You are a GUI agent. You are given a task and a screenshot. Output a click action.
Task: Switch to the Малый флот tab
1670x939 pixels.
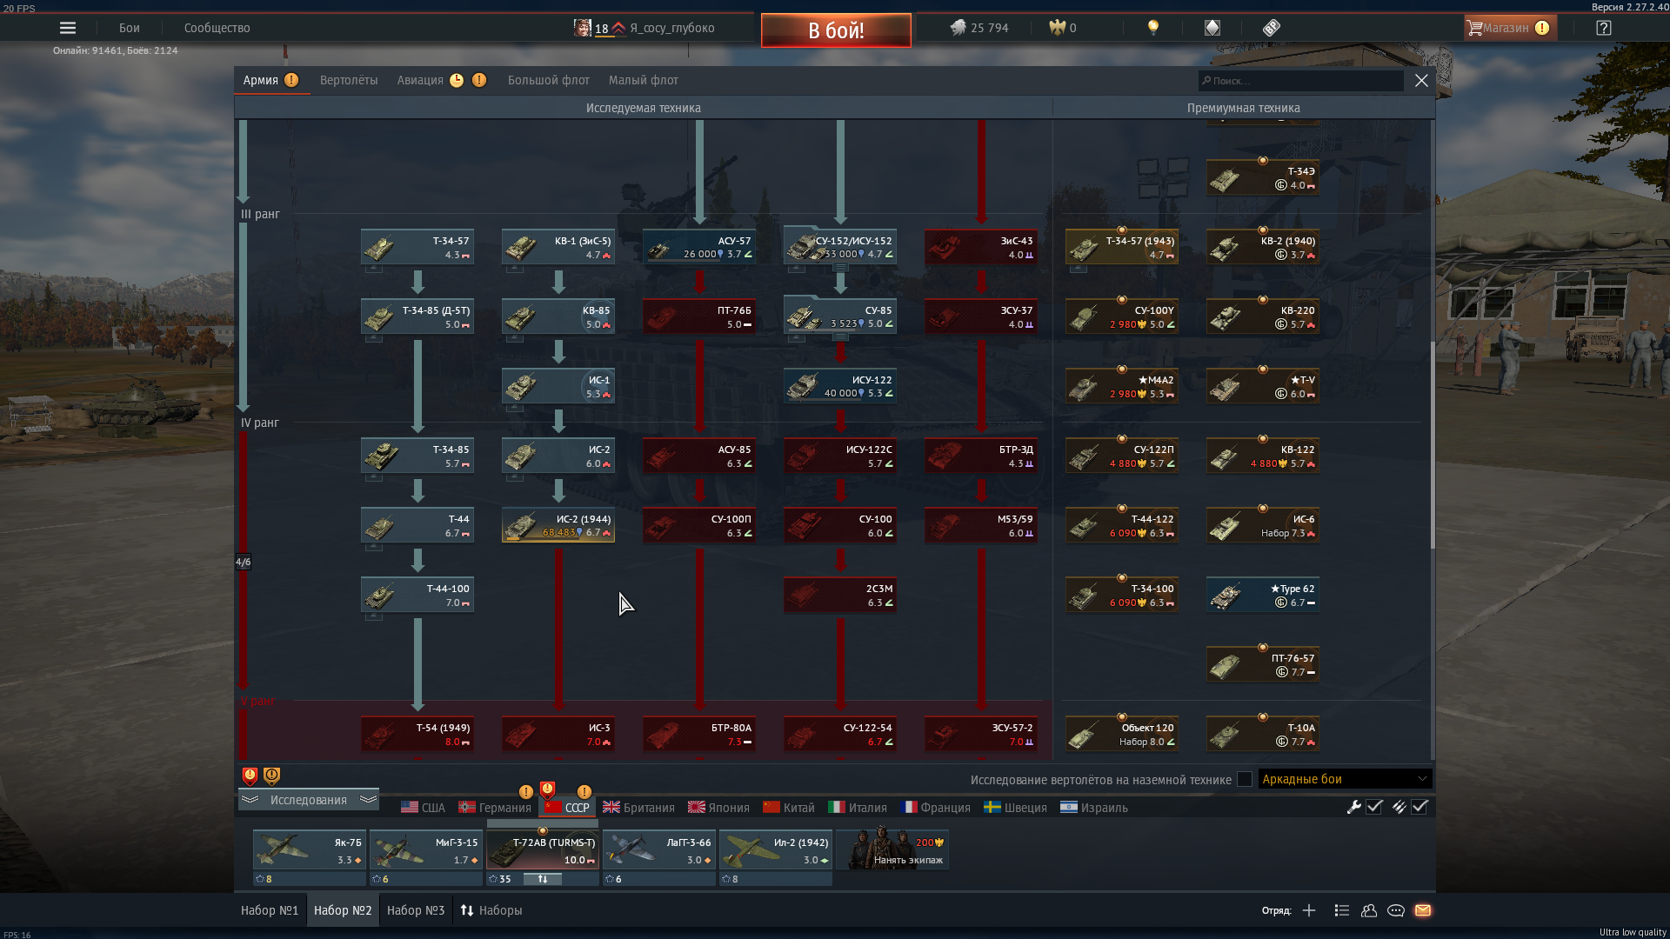click(x=644, y=80)
